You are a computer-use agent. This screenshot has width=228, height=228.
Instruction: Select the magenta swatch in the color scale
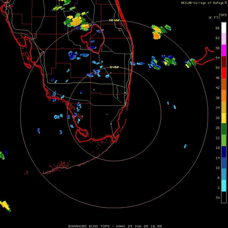(x=224, y=50)
